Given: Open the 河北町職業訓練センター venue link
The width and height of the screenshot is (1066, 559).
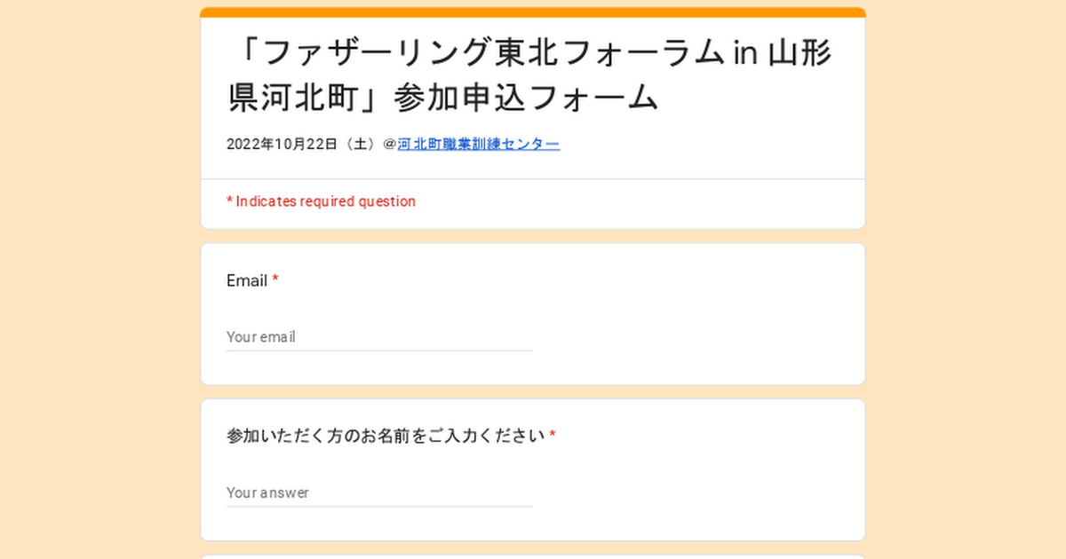Looking at the screenshot, I should (478, 144).
